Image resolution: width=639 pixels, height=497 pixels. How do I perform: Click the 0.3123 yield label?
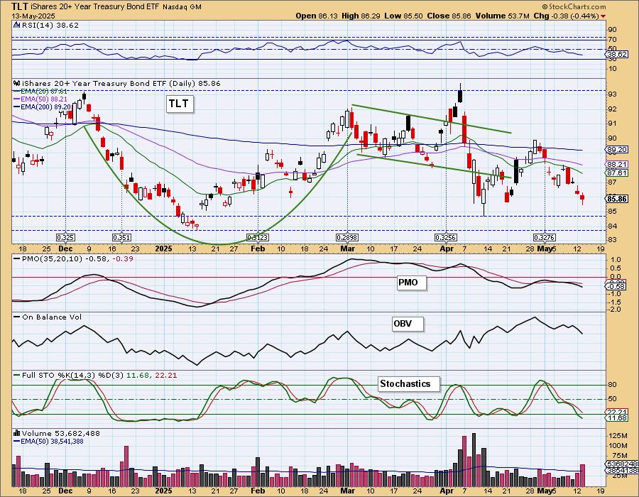coord(258,238)
